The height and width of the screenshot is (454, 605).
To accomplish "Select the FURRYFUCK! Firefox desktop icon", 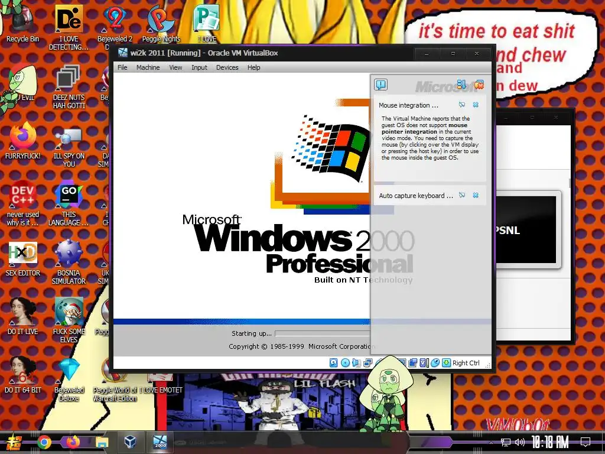I will [23, 141].
